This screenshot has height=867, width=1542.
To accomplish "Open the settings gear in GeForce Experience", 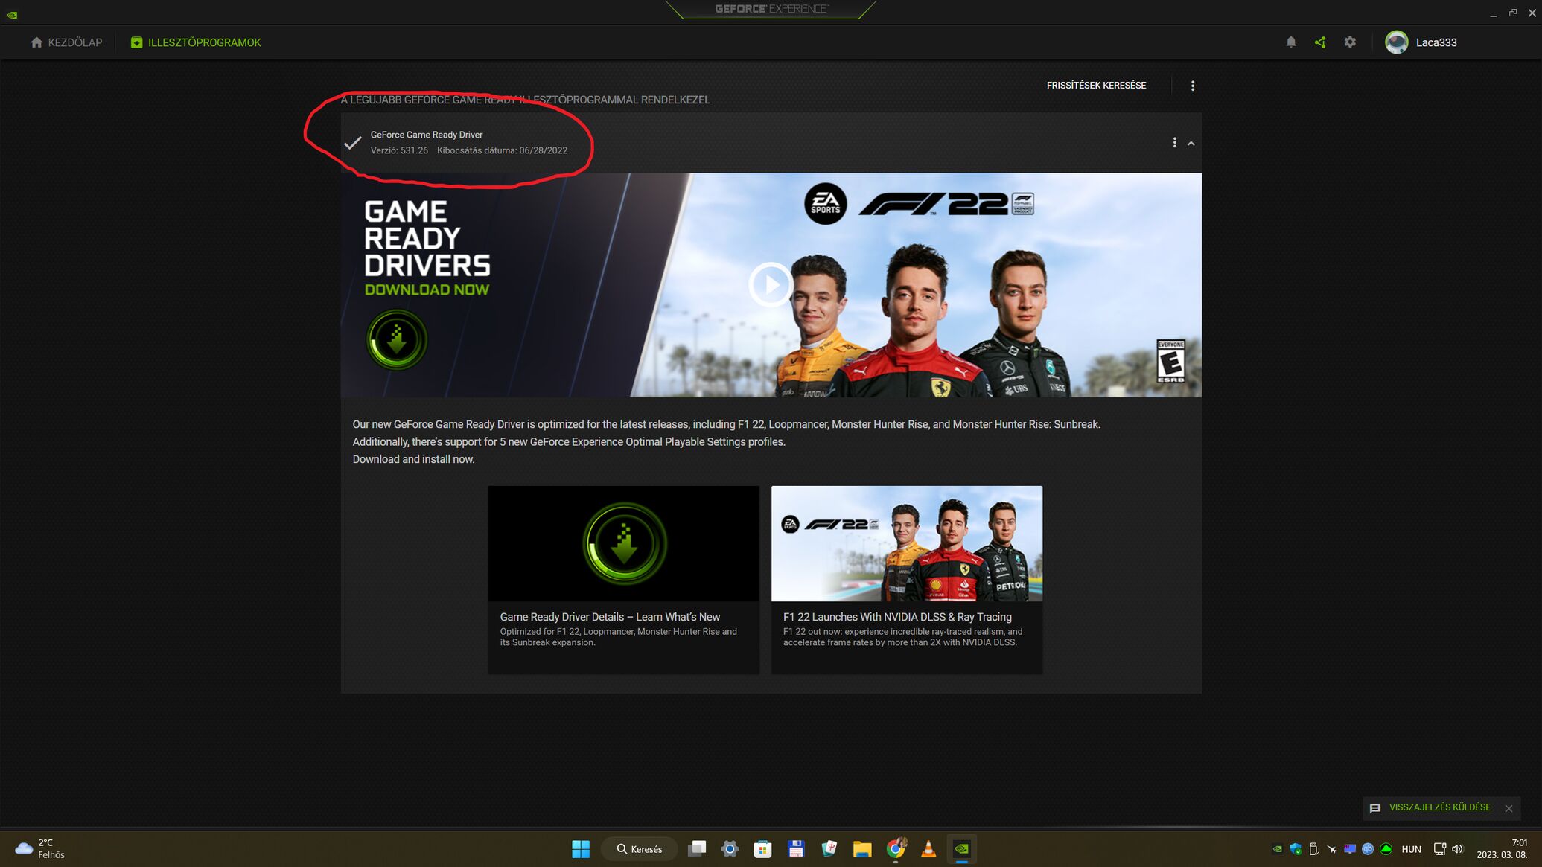I will pos(1350,42).
